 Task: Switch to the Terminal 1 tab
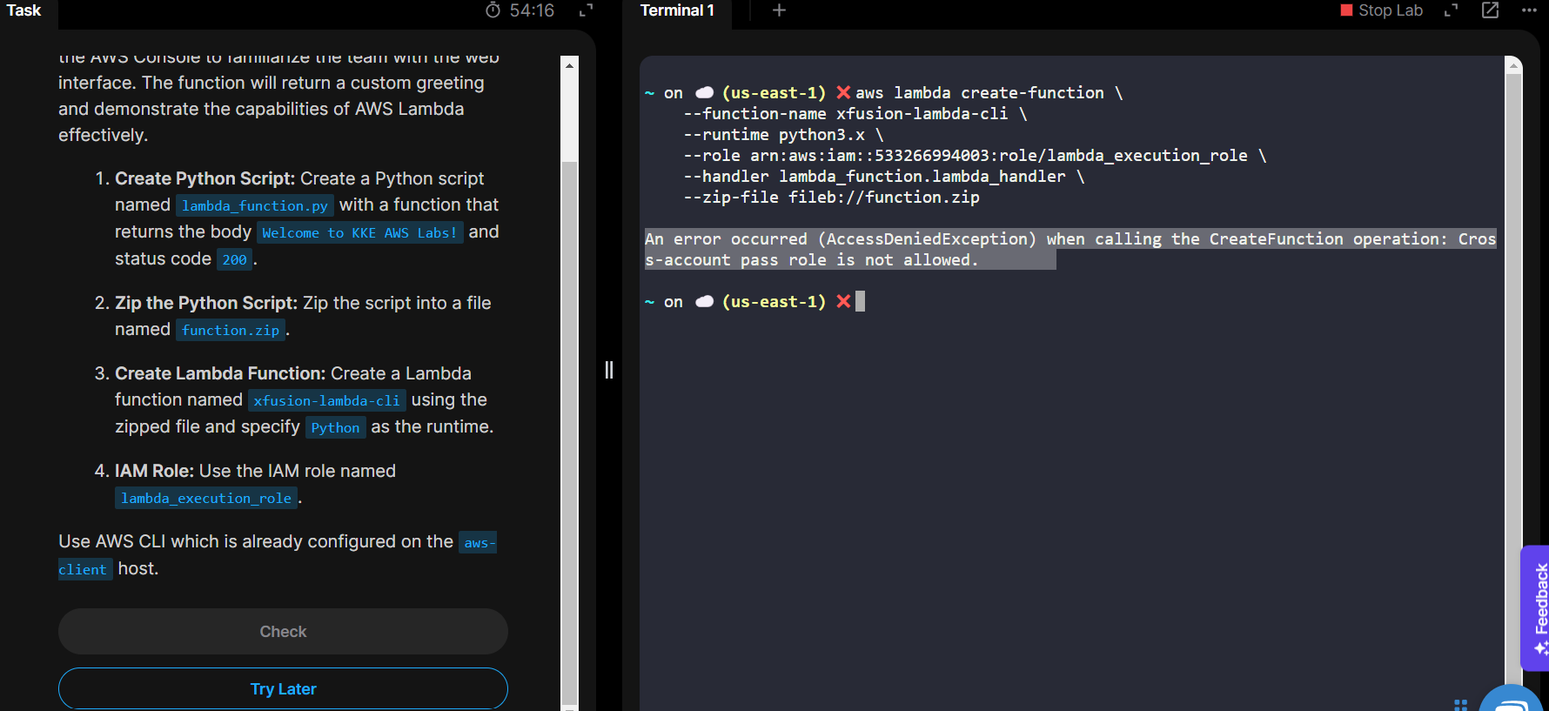pos(677,10)
